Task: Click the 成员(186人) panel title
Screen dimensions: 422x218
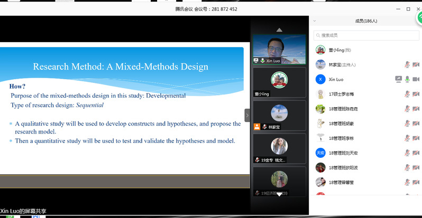Action: pos(366,21)
